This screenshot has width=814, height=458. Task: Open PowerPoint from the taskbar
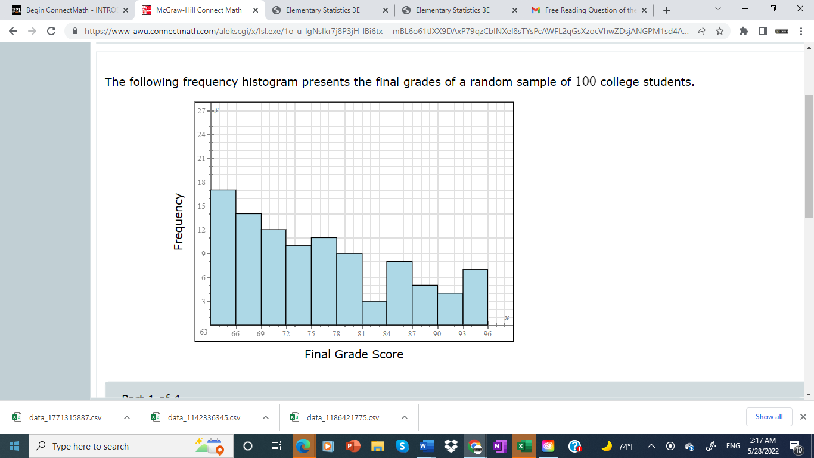[x=354, y=445]
